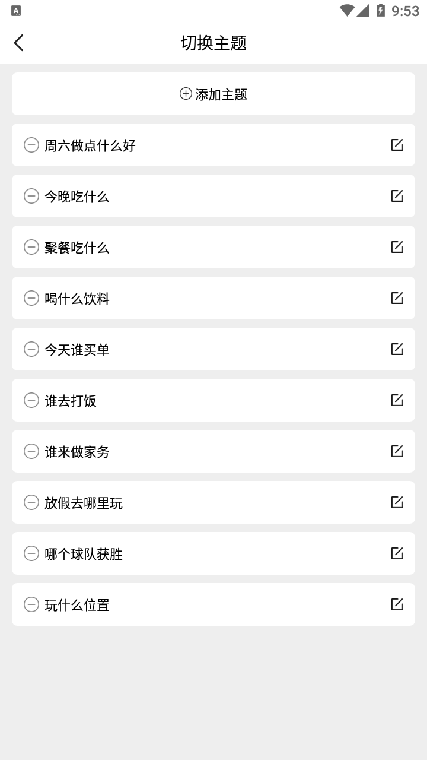Pick the 哪个球队获胜 theme
This screenshot has width=427, height=760.
84,554
